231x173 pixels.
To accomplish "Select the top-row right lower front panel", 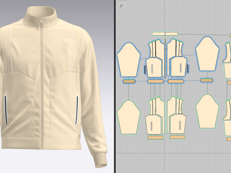I will [x=179, y=66].
